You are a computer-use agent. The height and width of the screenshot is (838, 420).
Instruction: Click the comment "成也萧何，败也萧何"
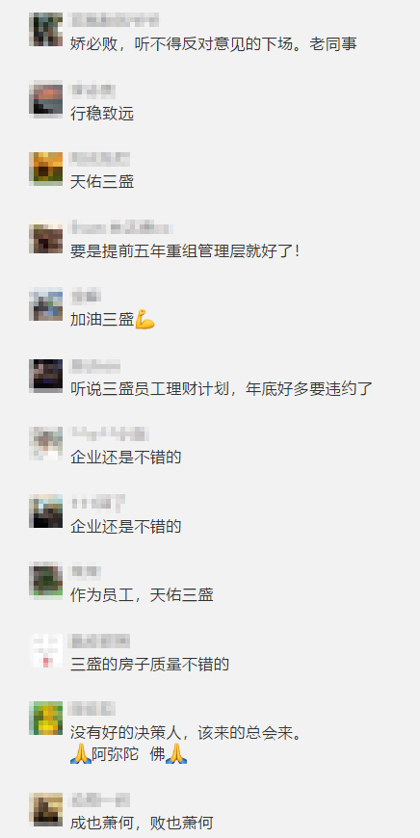(x=142, y=824)
